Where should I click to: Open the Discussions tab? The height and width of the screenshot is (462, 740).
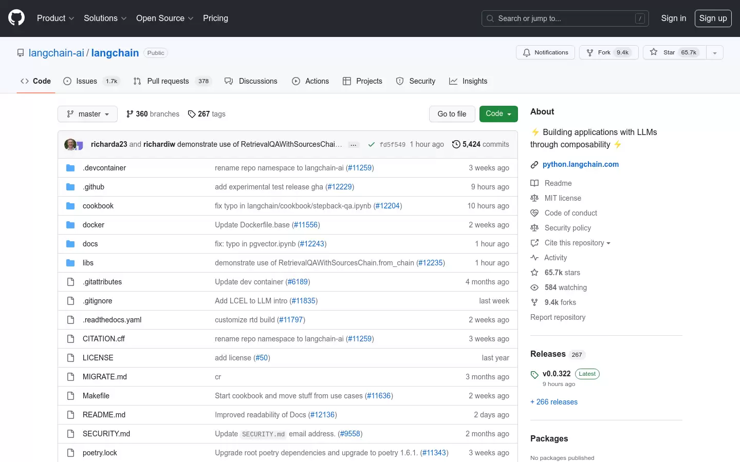[251, 81]
